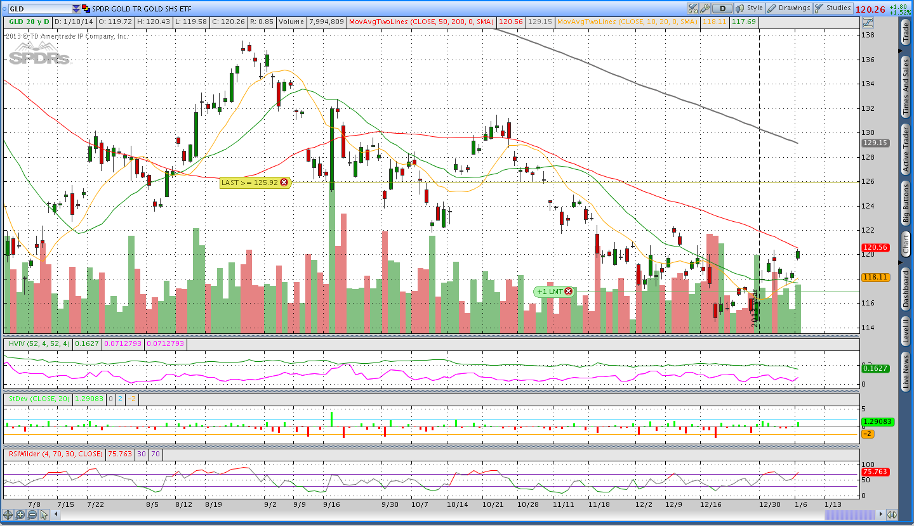
Task: Click the Volume header label
Action: click(291, 22)
